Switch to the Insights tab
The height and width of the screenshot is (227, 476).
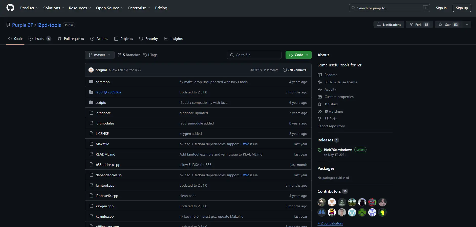(173, 39)
